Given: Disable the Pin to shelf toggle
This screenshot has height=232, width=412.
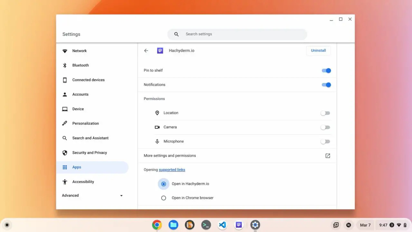Looking at the screenshot, I should click(x=326, y=71).
